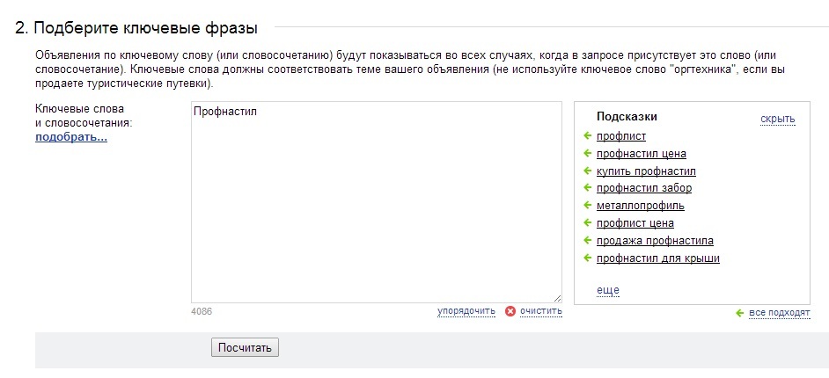Grab the text area resize handle corner
Screen dimensions: 829x378
557,298
